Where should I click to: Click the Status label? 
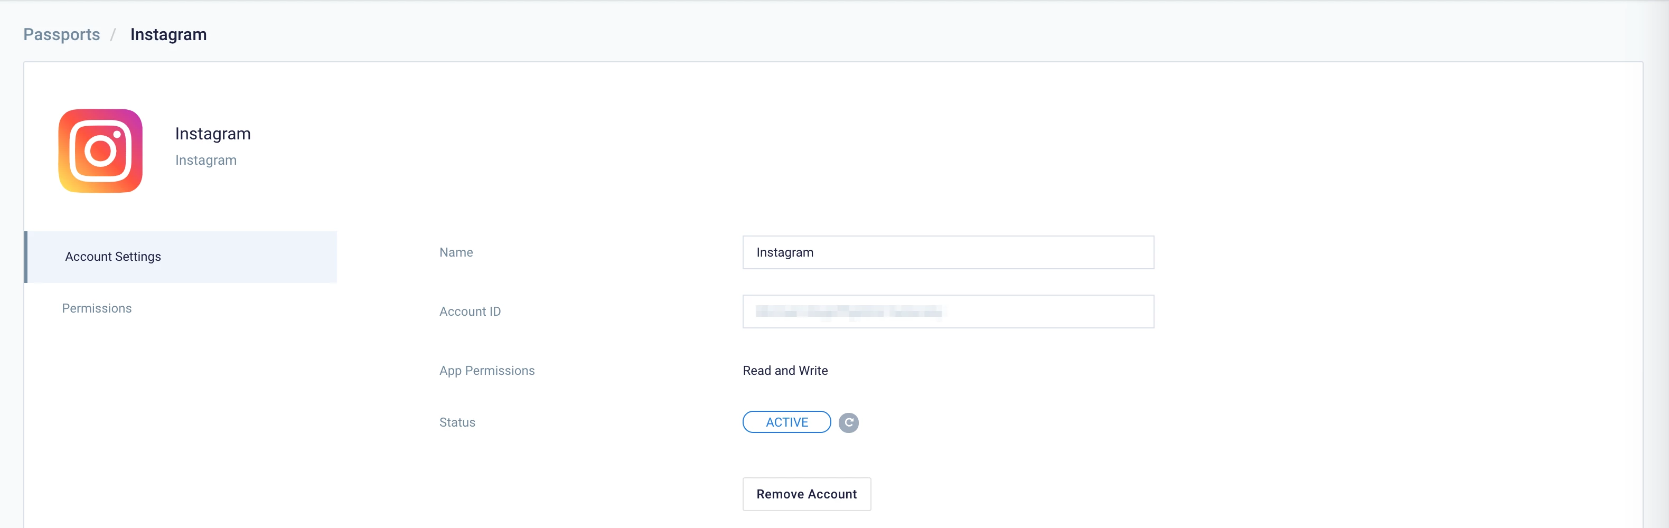[x=457, y=422]
